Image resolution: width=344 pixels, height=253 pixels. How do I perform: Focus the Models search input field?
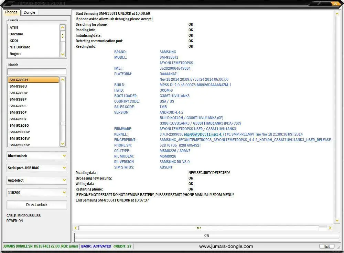(x=37, y=72)
